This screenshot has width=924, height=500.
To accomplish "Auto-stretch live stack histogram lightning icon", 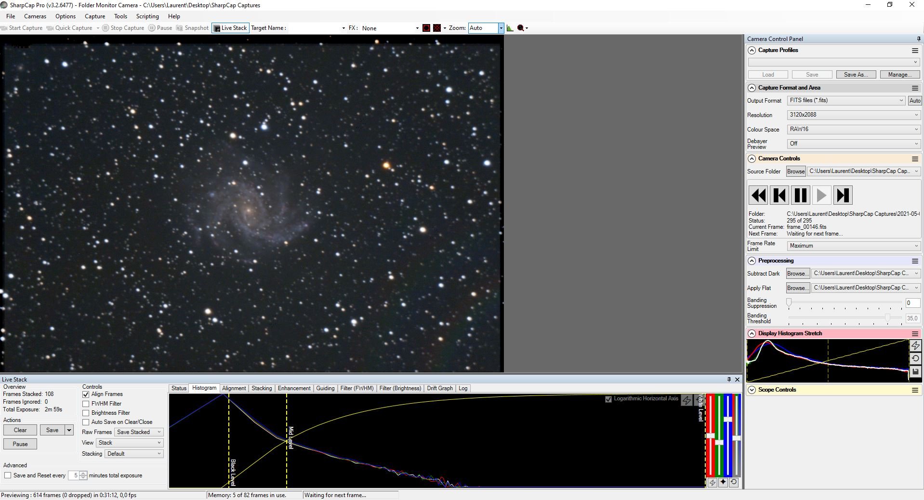I will (686, 400).
